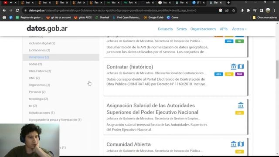Screen dimensions: 279x157
Task: Click the government building icon on Asignación Salarial
Action: (x=241, y=105)
